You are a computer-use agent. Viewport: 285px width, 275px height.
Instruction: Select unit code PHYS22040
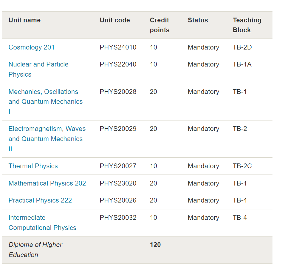(118, 64)
